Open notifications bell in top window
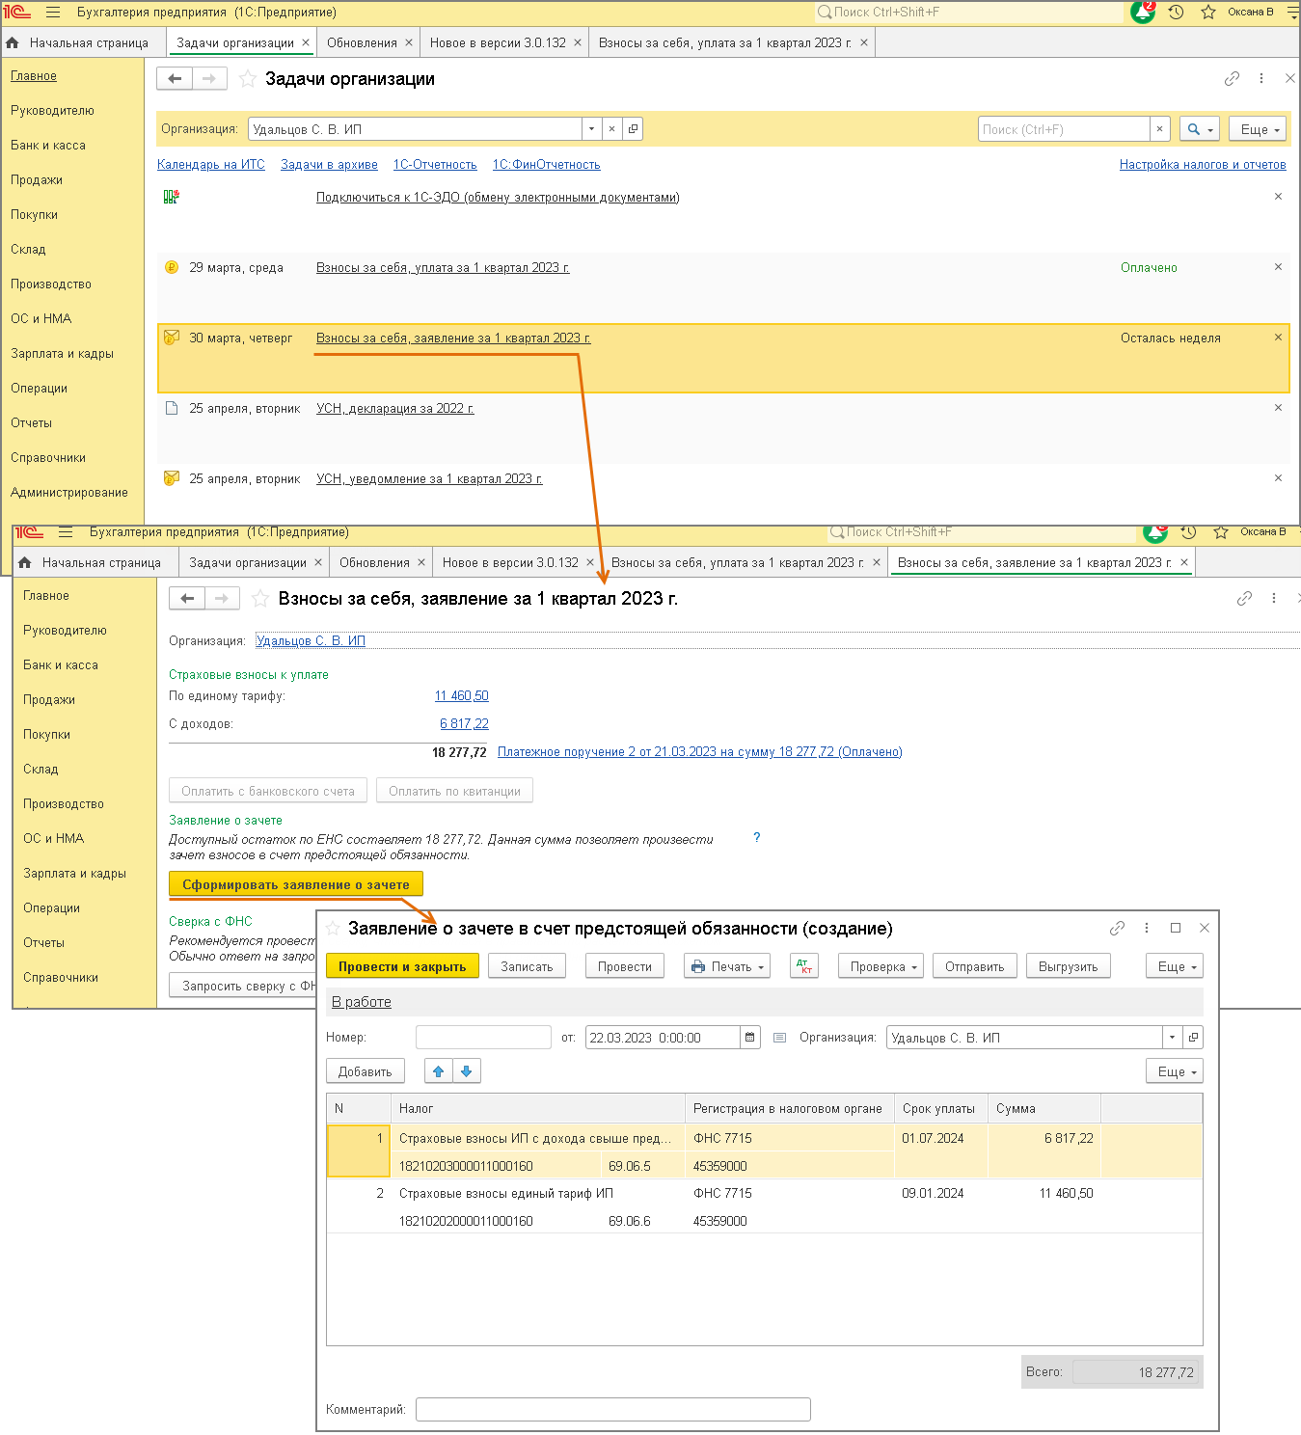 [1143, 13]
